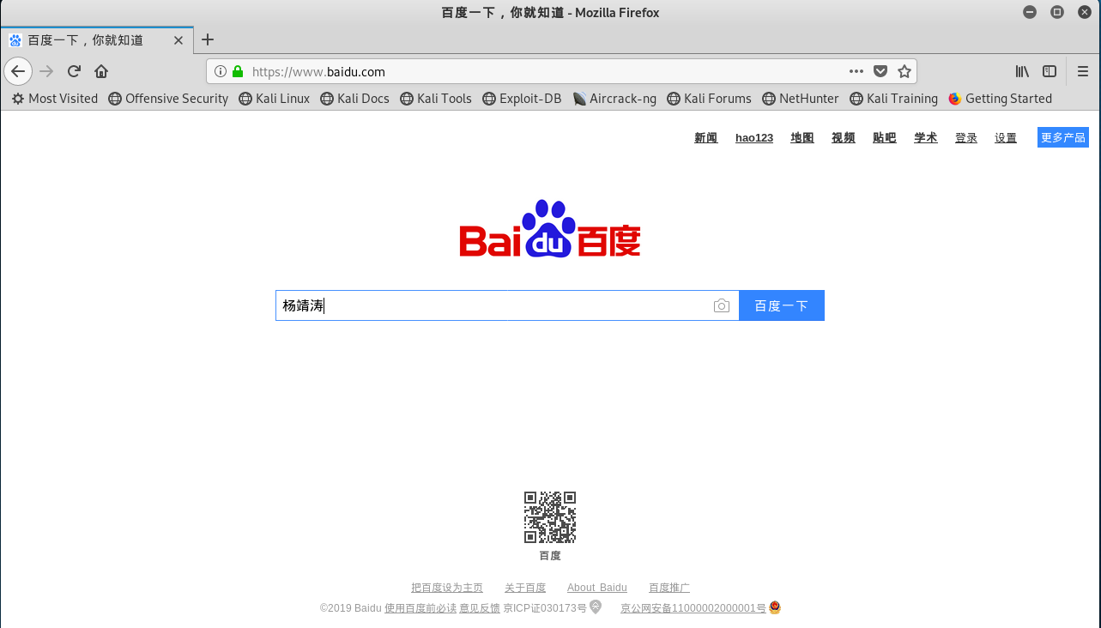Click 百度推广 footer link
This screenshot has width=1101, height=628.
tap(669, 588)
